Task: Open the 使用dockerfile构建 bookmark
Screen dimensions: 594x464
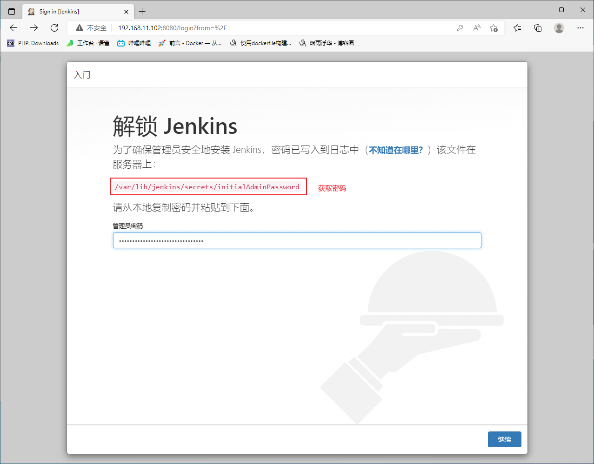Action: 260,43
